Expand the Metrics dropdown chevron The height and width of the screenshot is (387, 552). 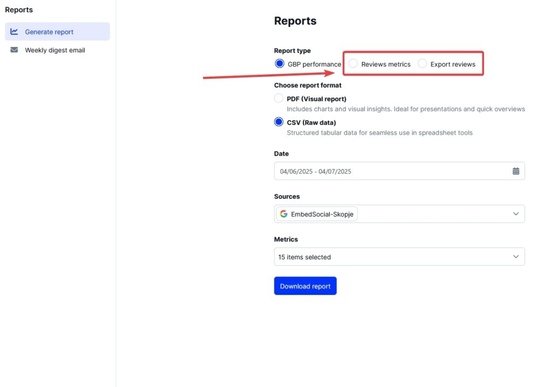(516, 257)
